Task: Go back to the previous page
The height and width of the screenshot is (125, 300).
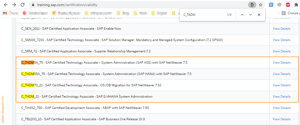Action: [6, 5]
